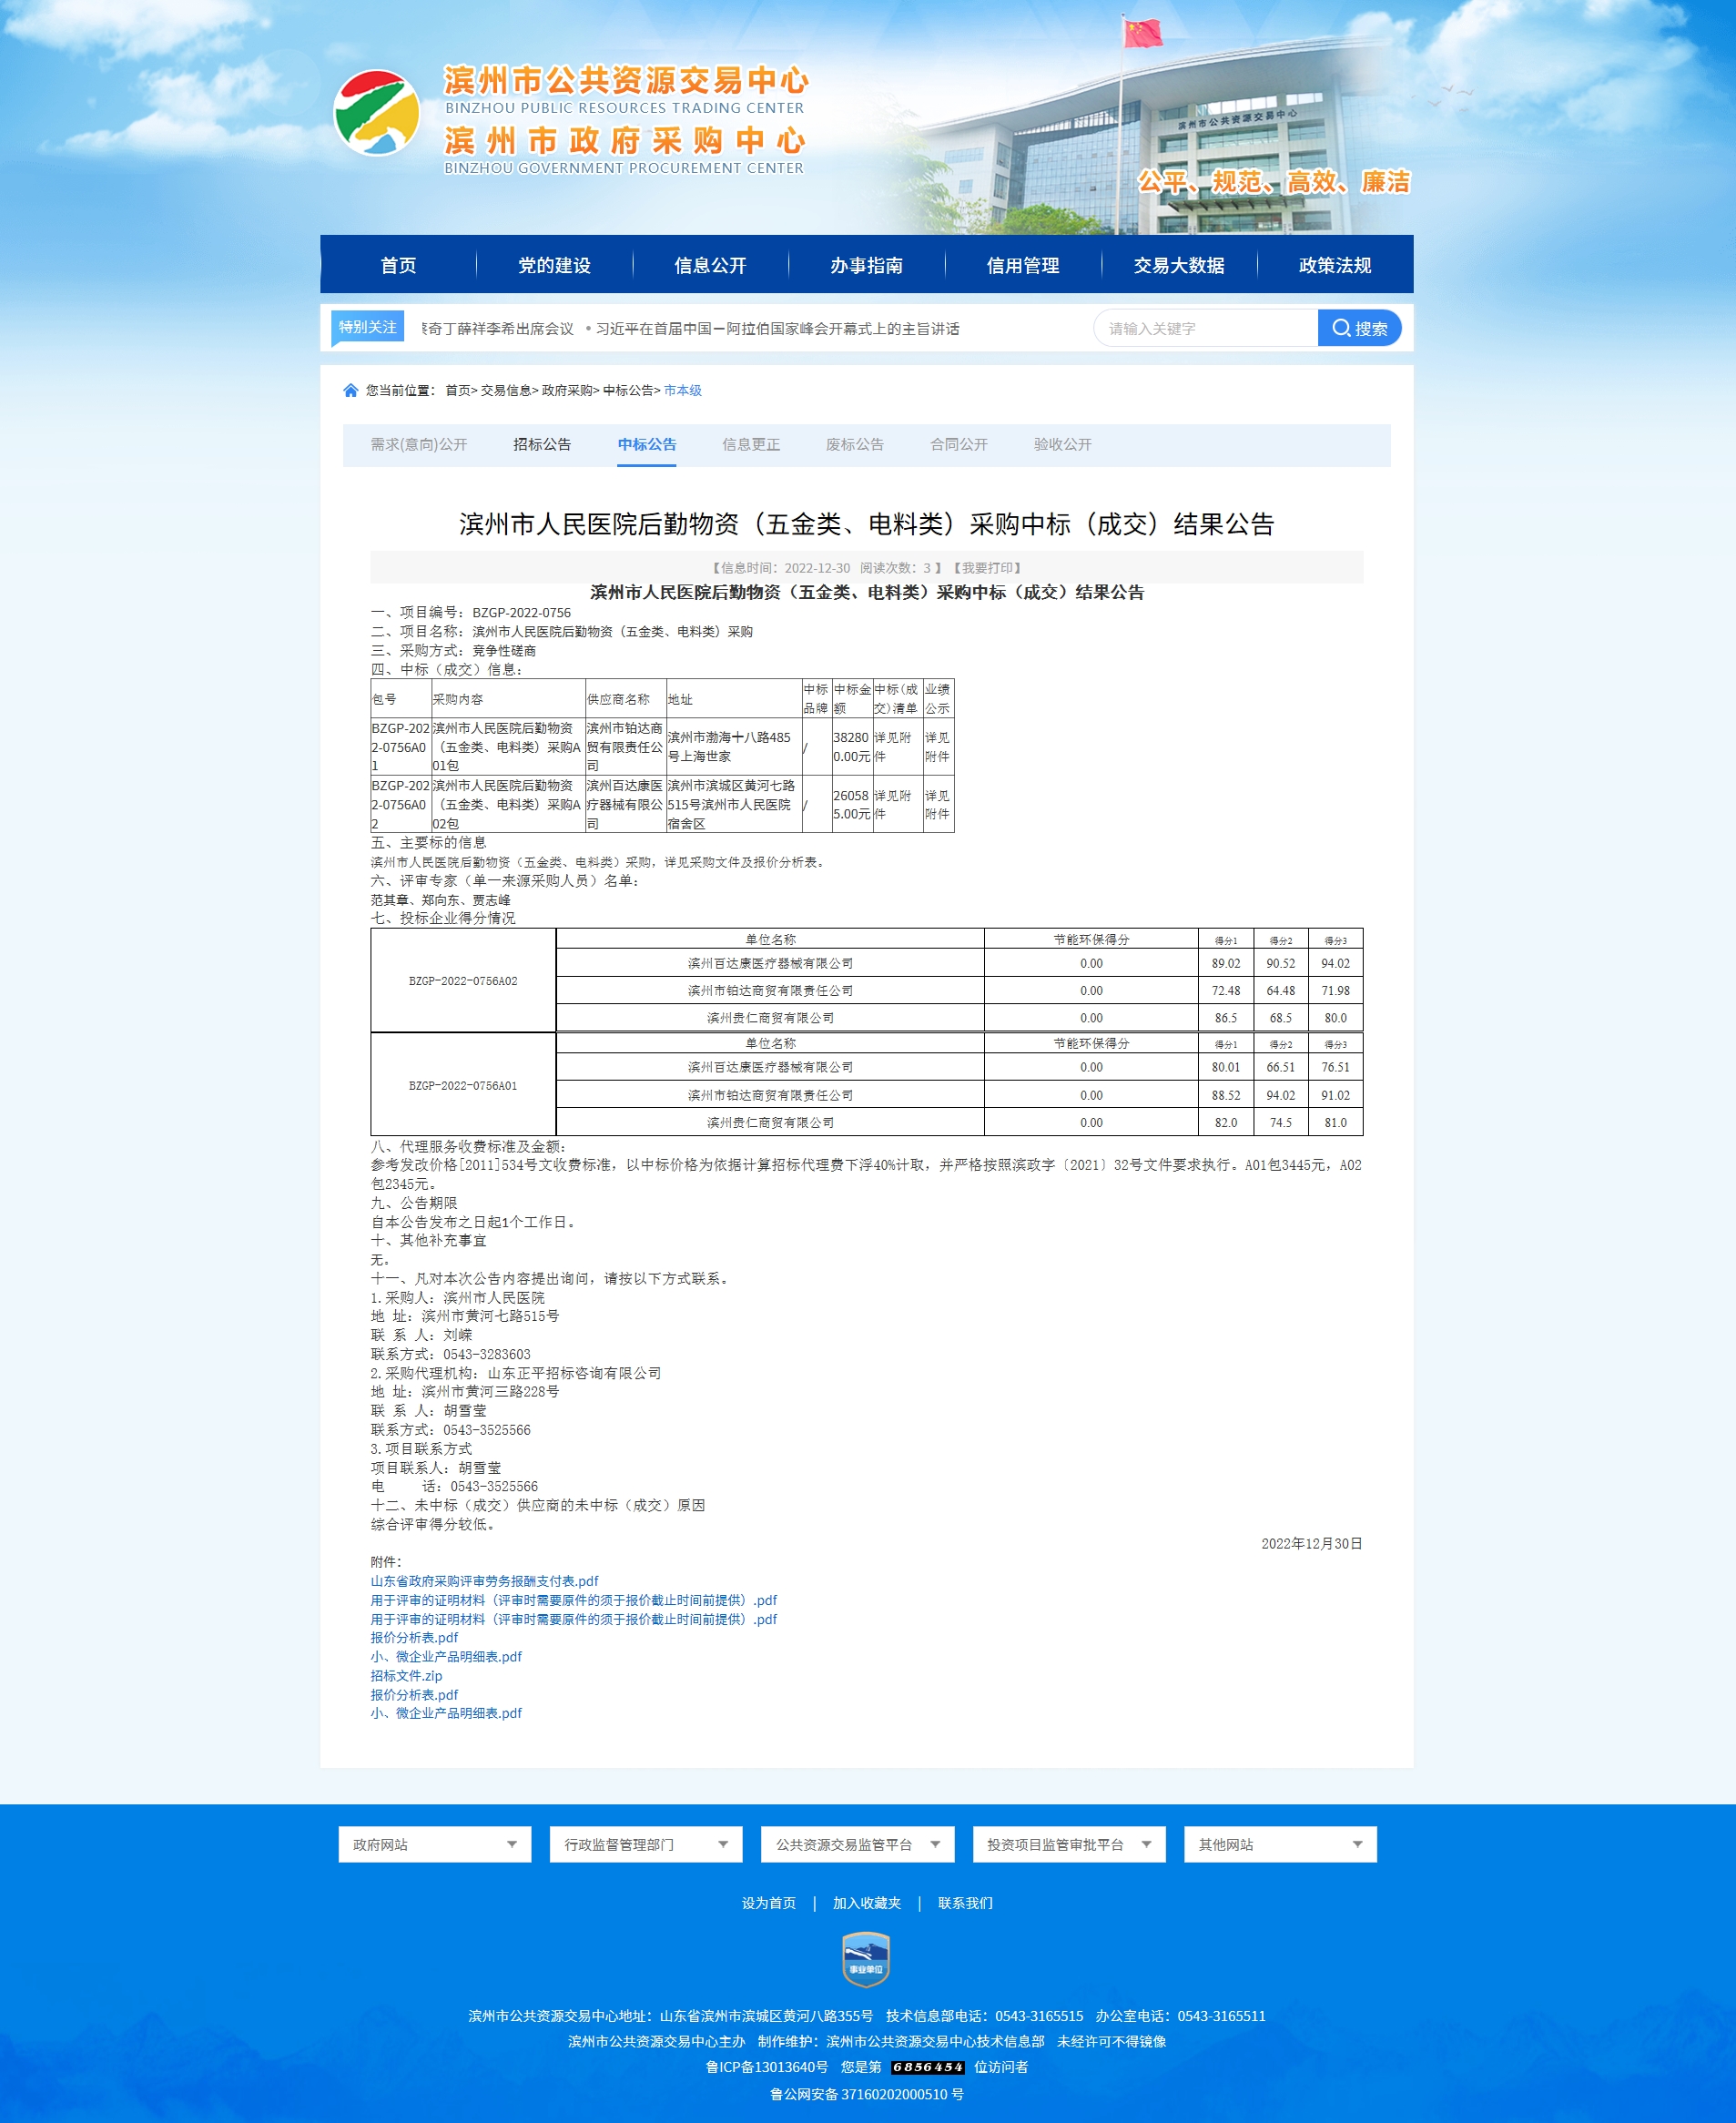Open the 信息公开 navigation menu
Viewport: 1736px width, 2123px height.
[x=710, y=265]
